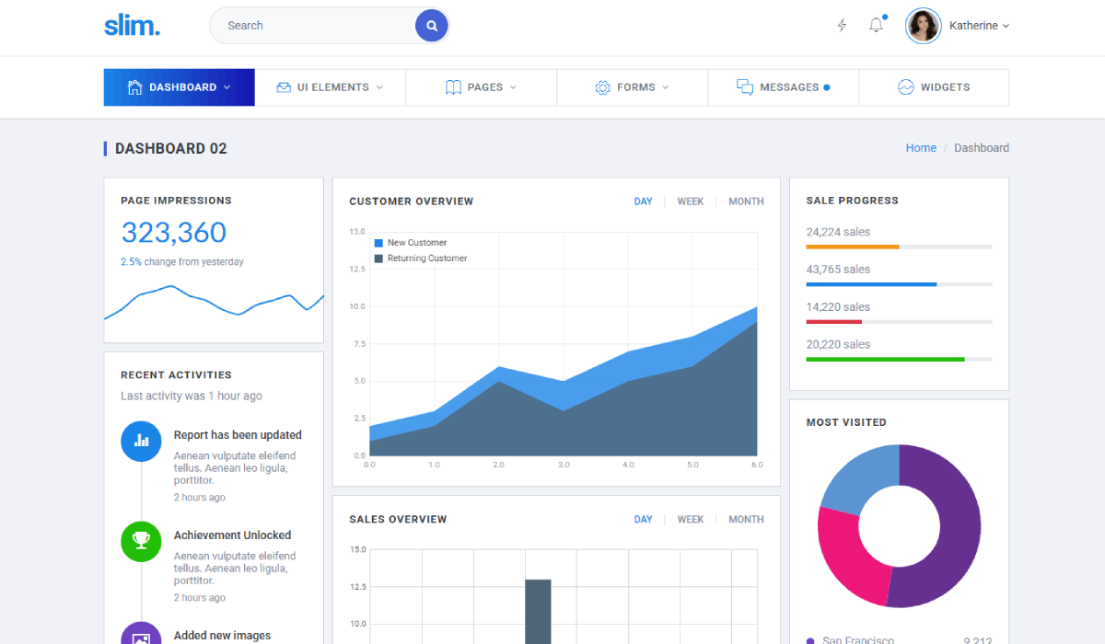Click the Dashboard home icon
This screenshot has height=644, width=1105.
134,87
